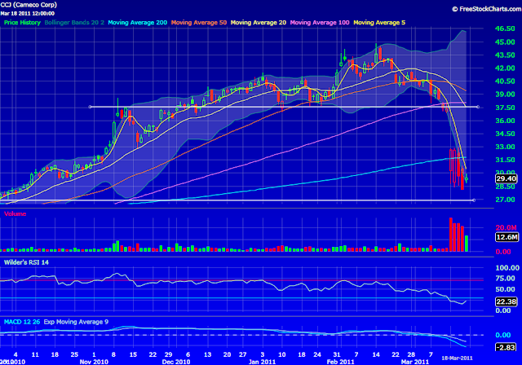Select the Moving Average 50 legend
Image resolution: width=522 pixels, height=365 pixels.
199,23
